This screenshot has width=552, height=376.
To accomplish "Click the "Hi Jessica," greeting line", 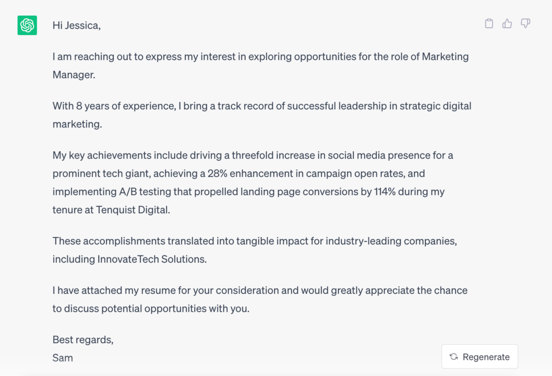I will (x=77, y=26).
